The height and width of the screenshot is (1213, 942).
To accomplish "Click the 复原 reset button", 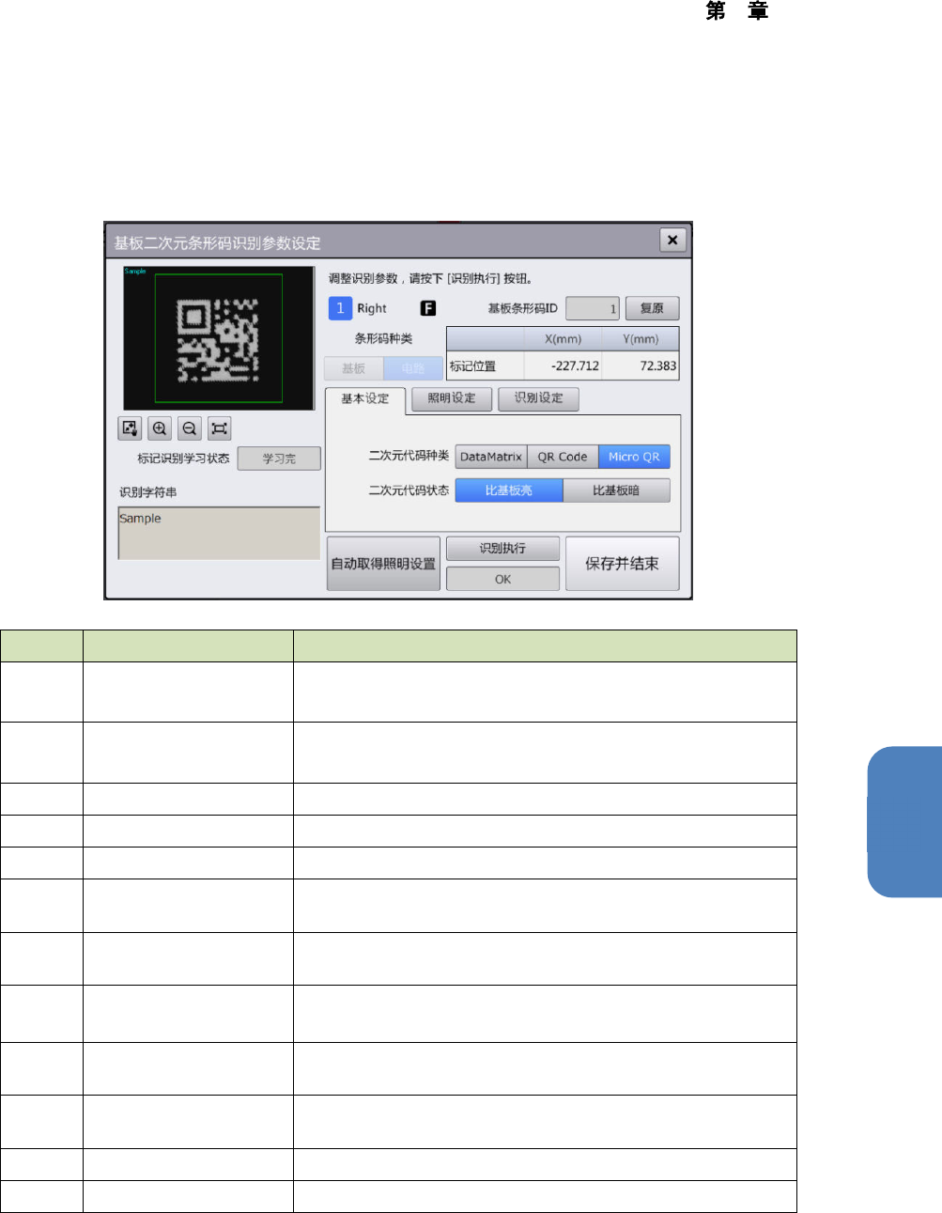I will [652, 308].
